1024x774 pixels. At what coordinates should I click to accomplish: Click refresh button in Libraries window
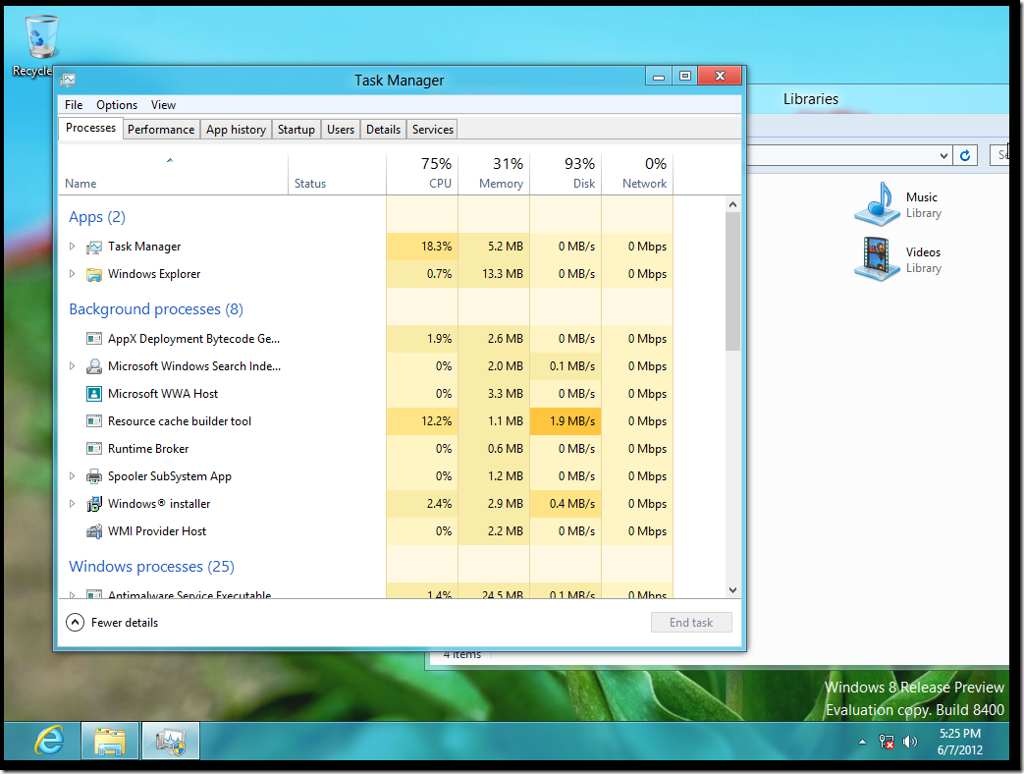click(964, 155)
